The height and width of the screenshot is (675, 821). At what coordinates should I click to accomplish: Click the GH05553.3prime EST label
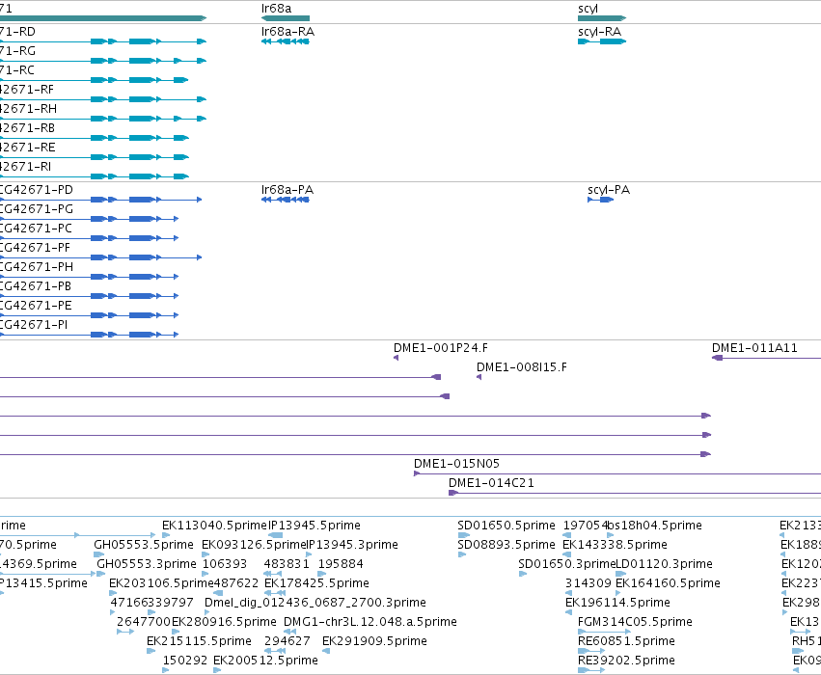[x=147, y=564]
